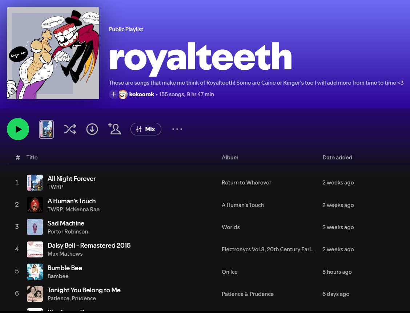This screenshot has width=410, height=313.
Task: Download the royalteeth playlist
Action: click(92, 129)
